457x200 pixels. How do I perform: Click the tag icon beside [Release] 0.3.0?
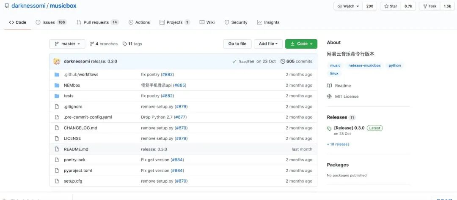[x=329, y=129]
